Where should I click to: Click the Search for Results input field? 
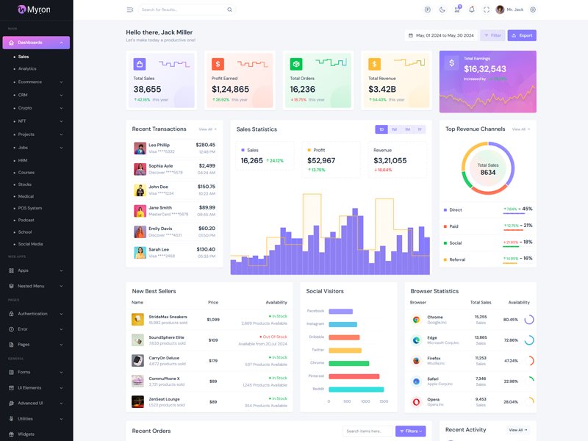(x=182, y=10)
